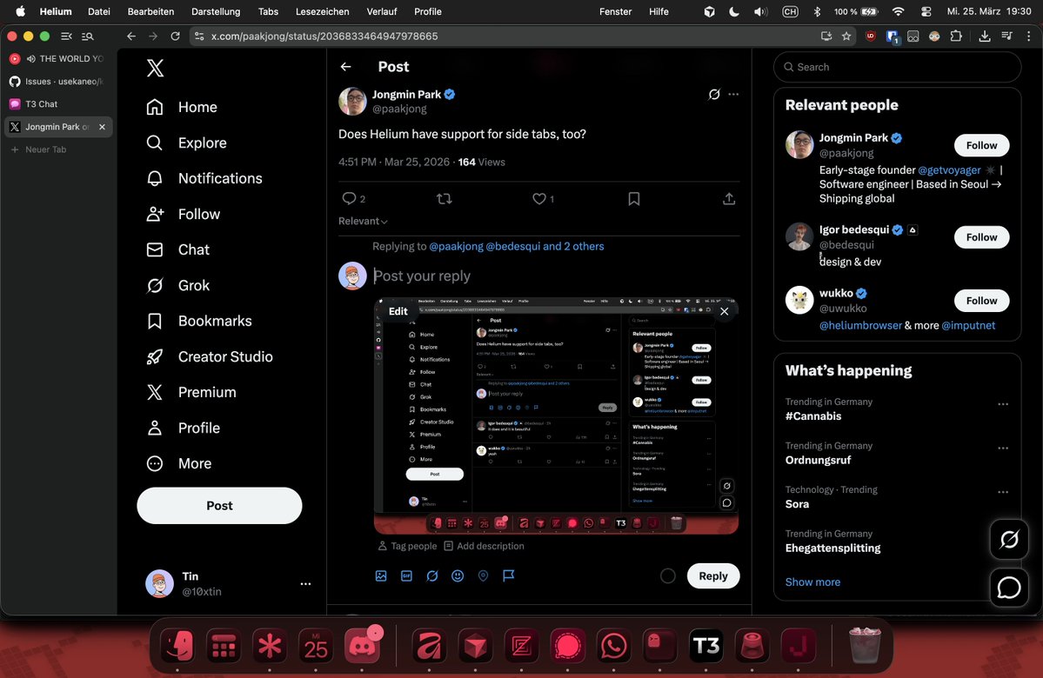Bookmark this page with the star icon
Image resolution: width=1043 pixels, height=678 pixels.
pyautogui.click(x=846, y=36)
